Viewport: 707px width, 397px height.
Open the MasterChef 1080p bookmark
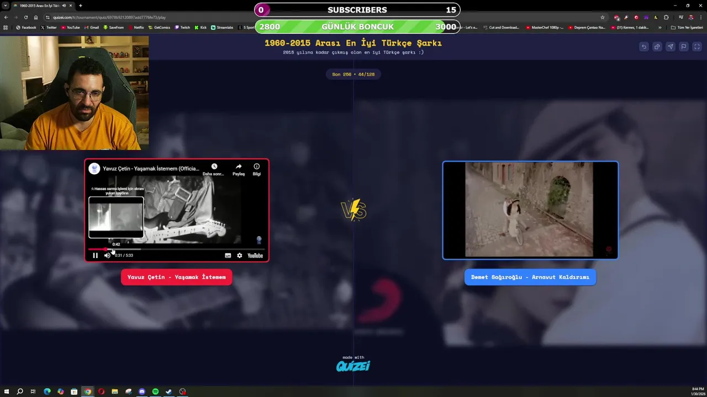(545, 27)
